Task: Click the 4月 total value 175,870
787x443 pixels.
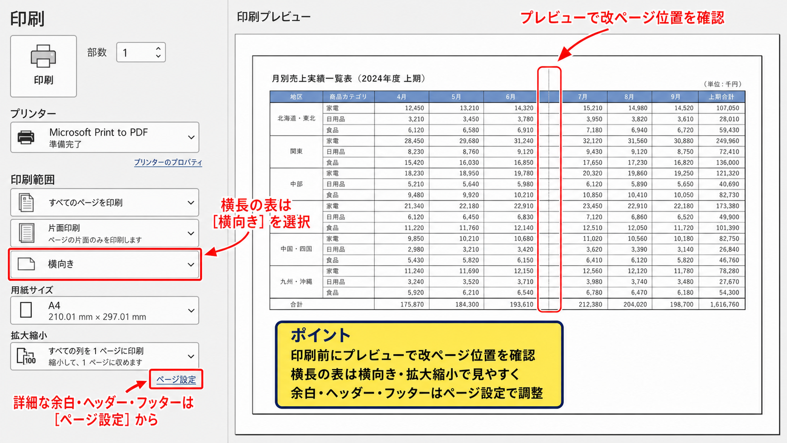Action: (x=412, y=305)
